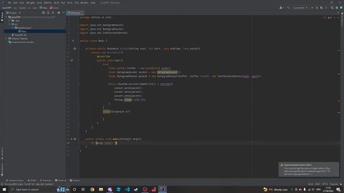Open Notifications tool window on right stripe
344x193 pixels.
(342, 20)
